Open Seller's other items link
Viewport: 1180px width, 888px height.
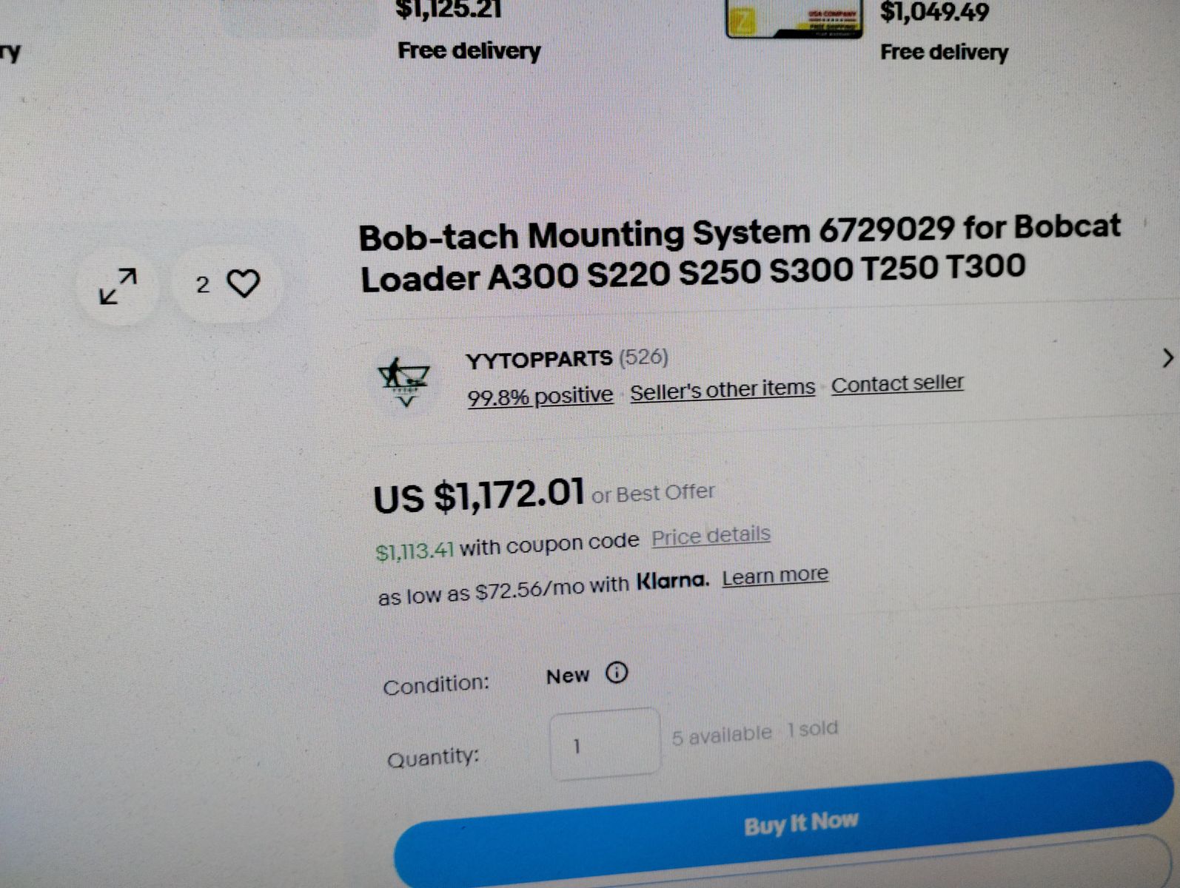tap(722, 390)
